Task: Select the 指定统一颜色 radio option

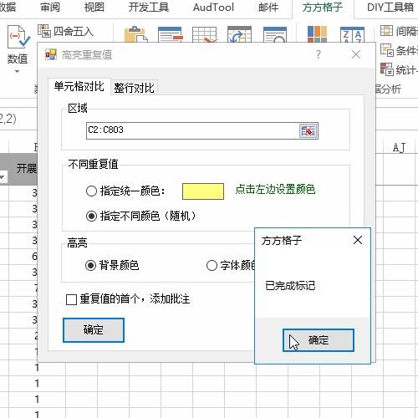Action: coord(91,191)
